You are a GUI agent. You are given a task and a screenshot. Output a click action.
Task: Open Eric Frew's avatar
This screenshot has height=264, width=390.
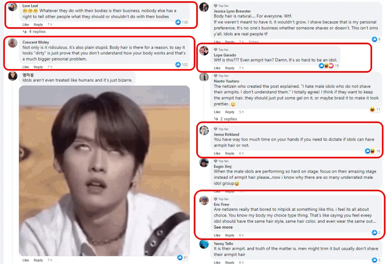204,200
